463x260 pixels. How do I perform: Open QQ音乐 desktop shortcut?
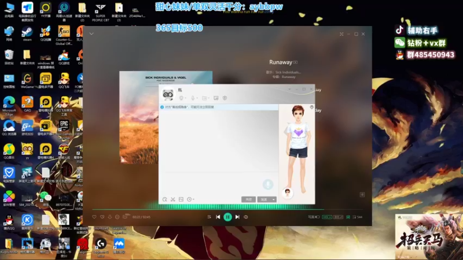[9, 151]
